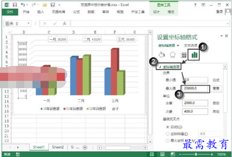Switch to the 审阅 ribbon tab

[105, 12]
